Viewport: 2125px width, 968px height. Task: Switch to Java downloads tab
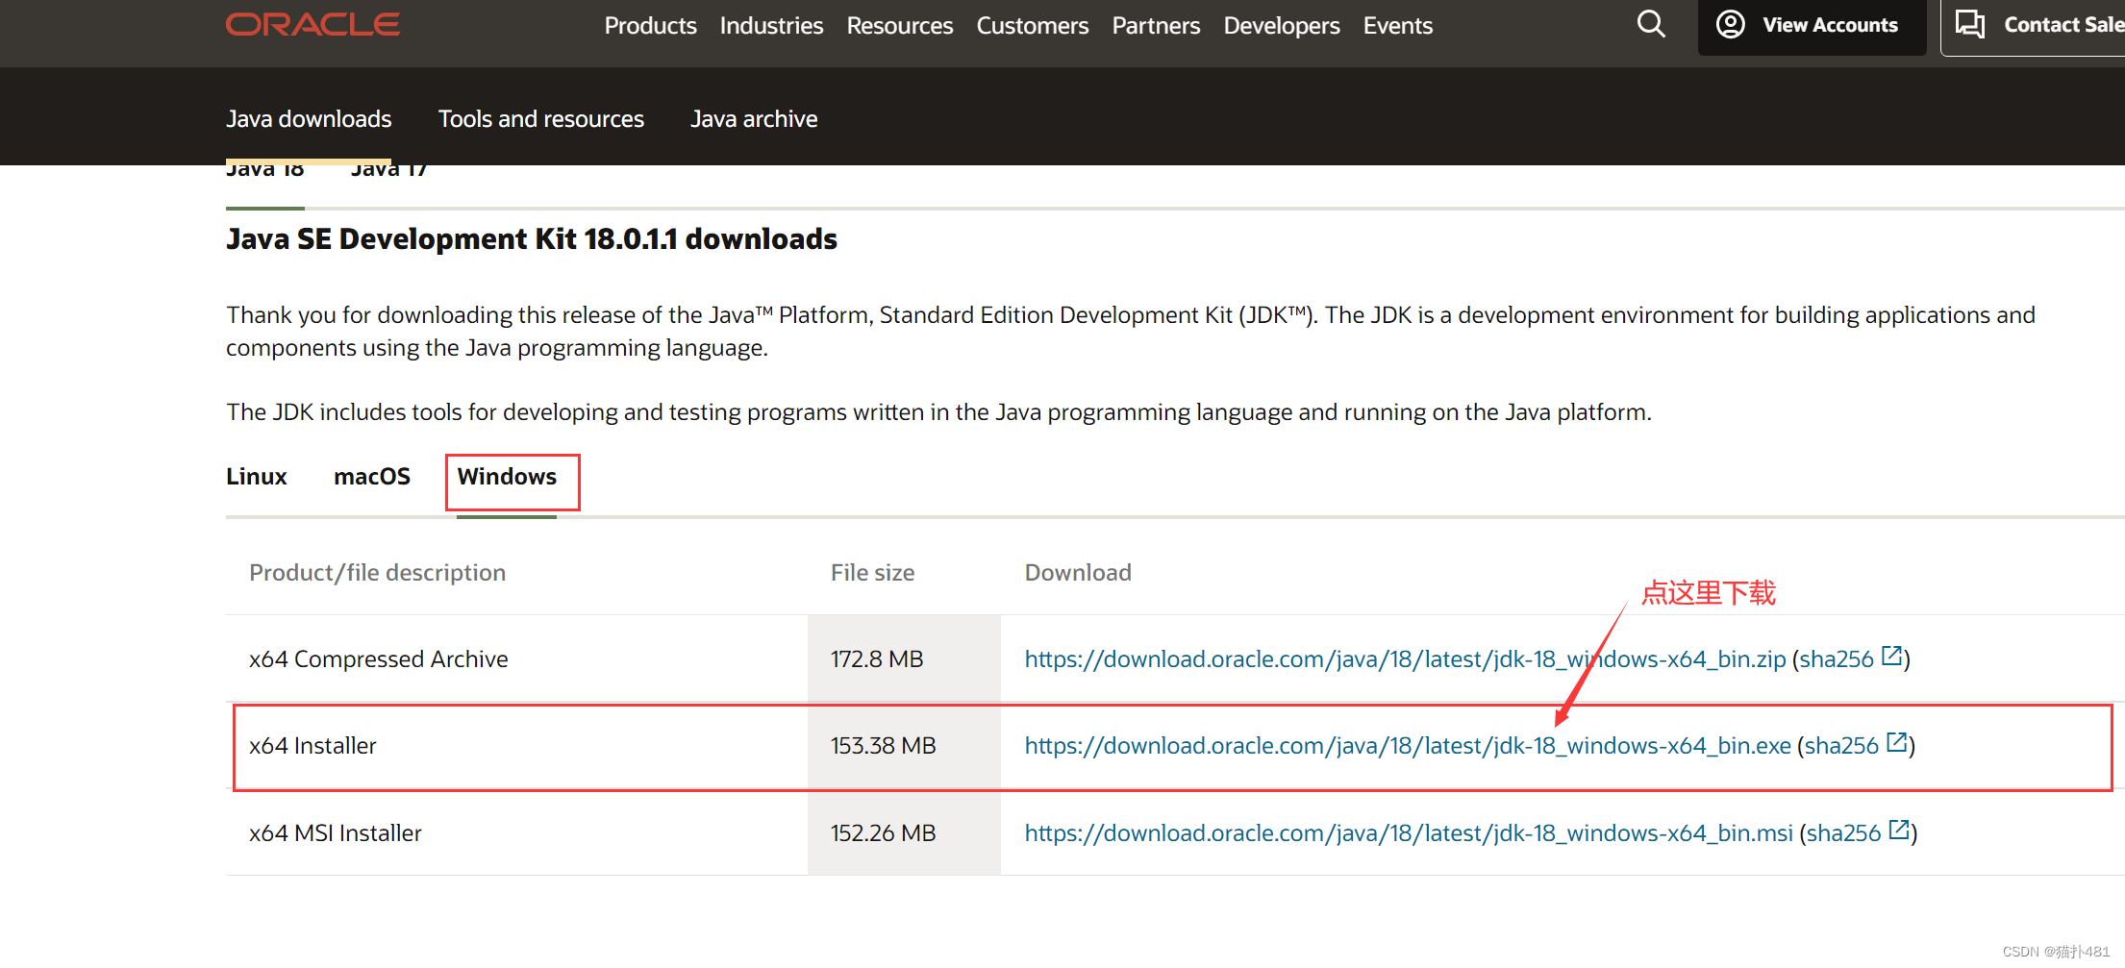click(309, 119)
